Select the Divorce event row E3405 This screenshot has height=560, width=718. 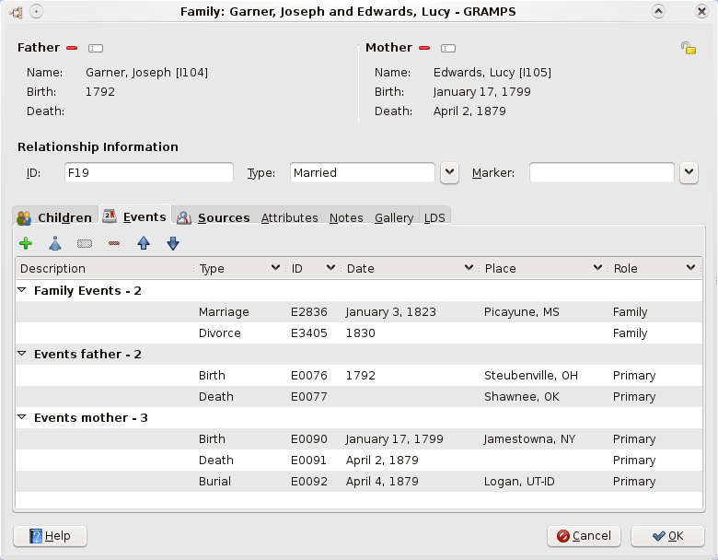[x=359, y=332]
